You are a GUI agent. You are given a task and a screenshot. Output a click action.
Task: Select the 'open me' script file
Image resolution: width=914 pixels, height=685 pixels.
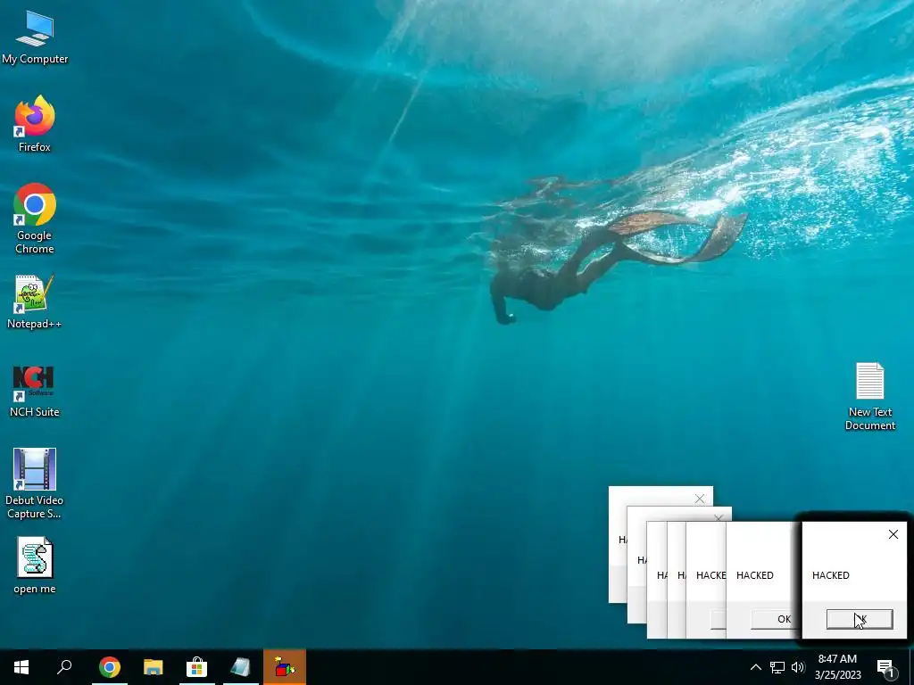(35, 565)
